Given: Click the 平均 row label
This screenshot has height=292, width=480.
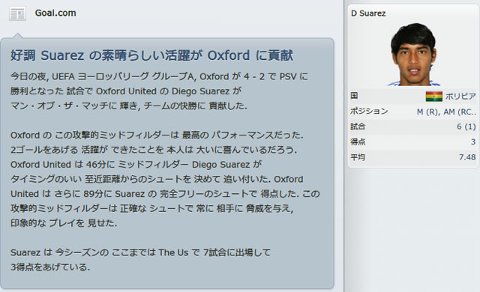Looking at the screenshot, I should coord(358,157).
